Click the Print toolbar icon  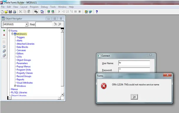14,12
